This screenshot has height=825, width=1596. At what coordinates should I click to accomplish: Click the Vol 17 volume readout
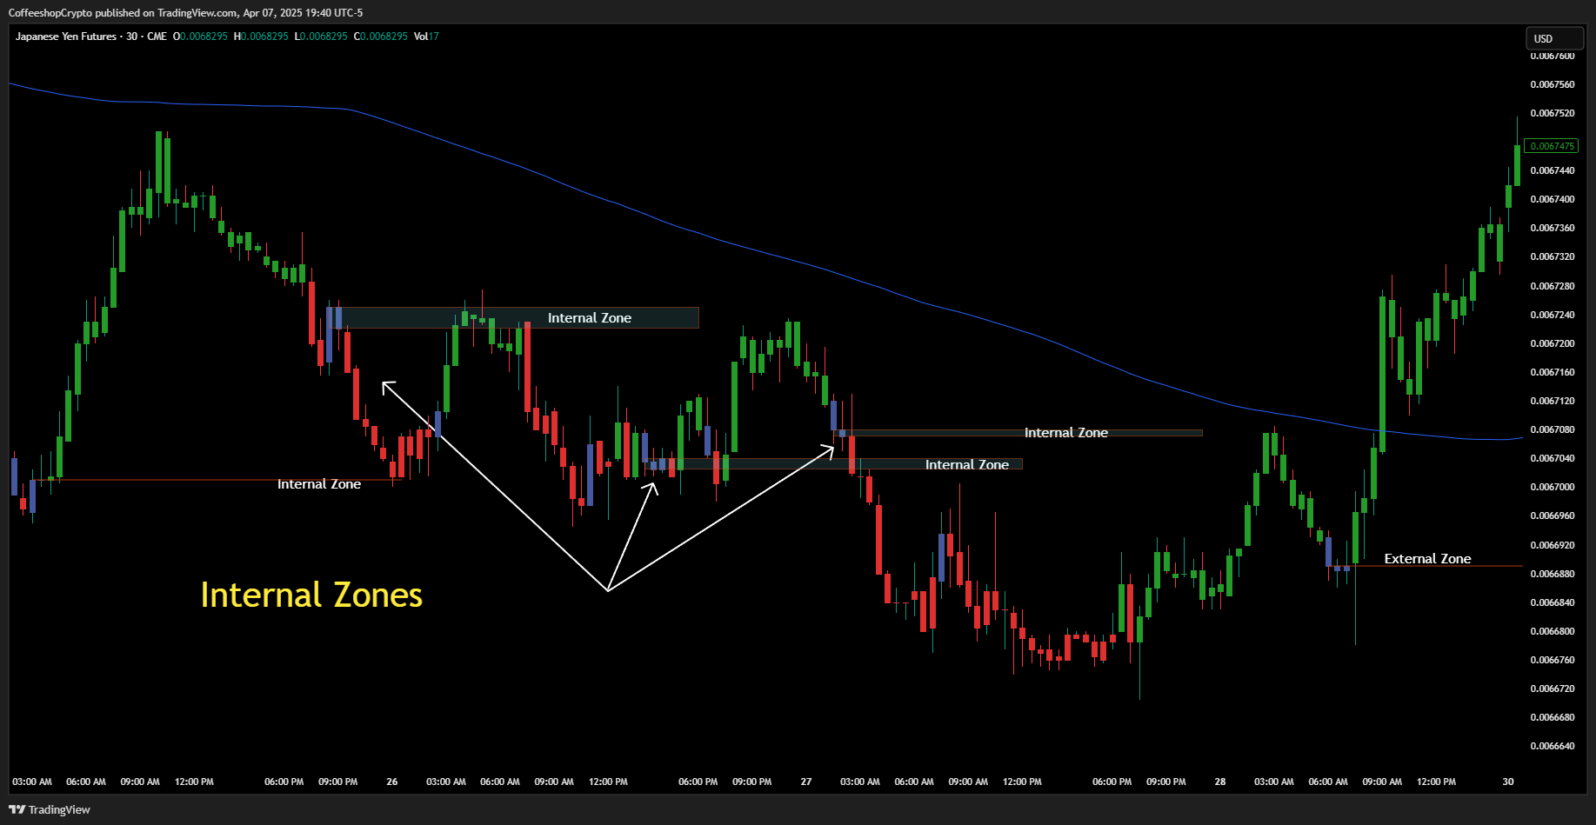tap(426, 37)
